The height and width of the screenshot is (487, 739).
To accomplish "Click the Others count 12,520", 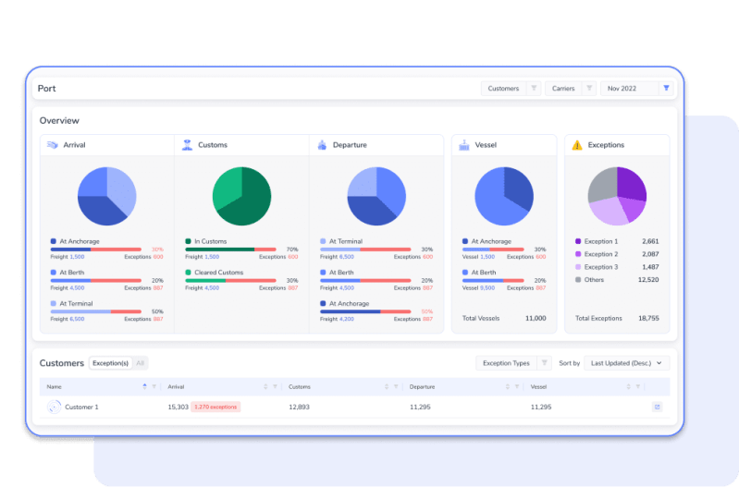I will tap(648, 280).
